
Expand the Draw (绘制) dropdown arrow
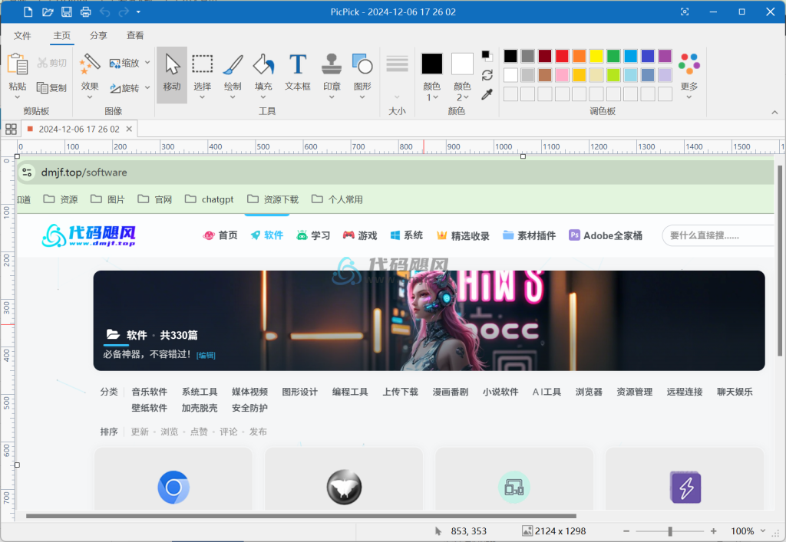(x=233, y=97)
